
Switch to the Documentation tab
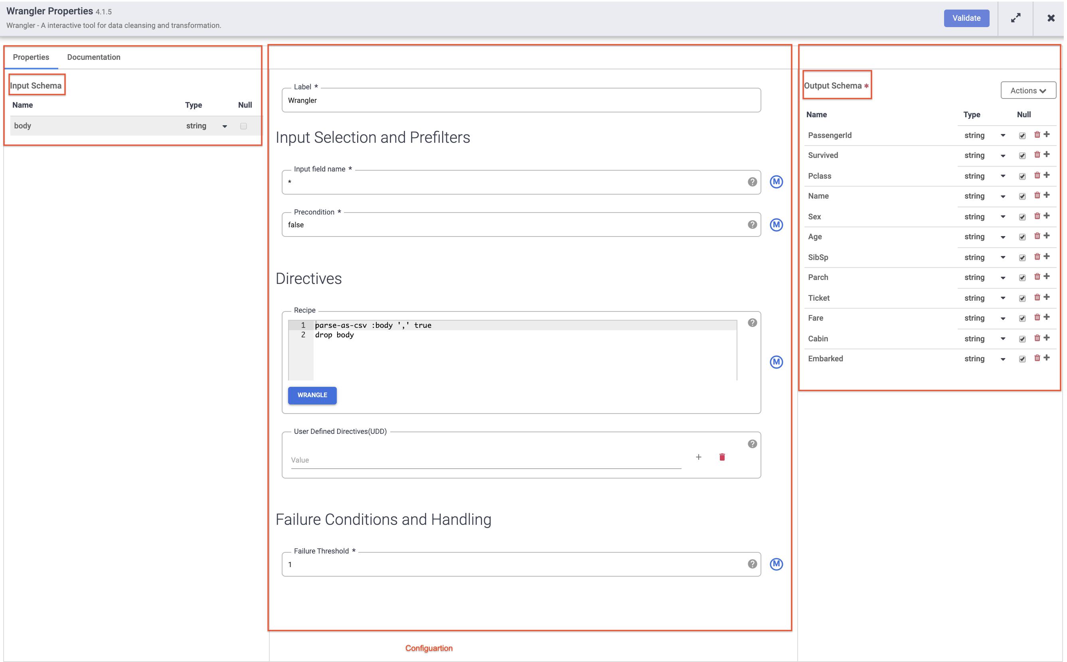tap(94, 57)
